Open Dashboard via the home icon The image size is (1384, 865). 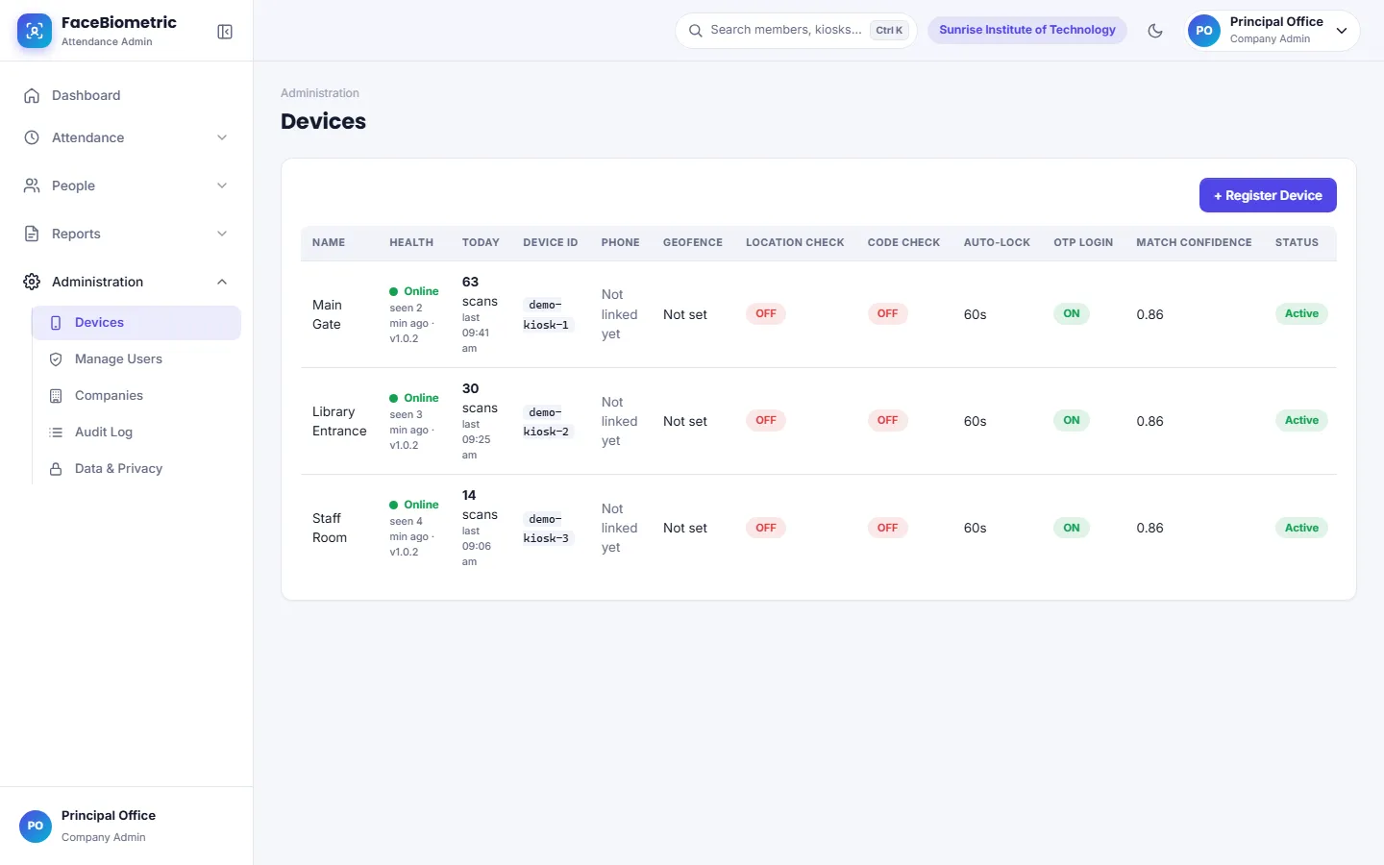(x=32, y=95)
